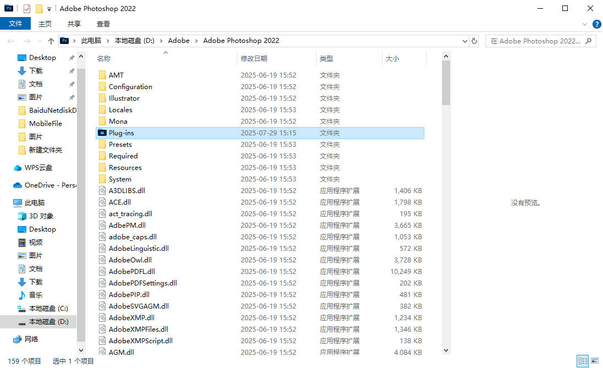Screen dimensions: 603x368
Task: Open Desktop in Quick access
Action: (42, 58)
